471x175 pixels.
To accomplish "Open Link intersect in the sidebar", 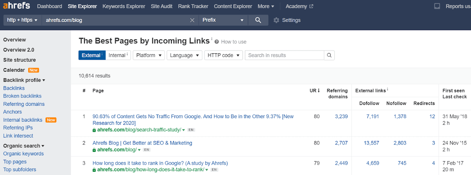I will click(x=18, y=135).
